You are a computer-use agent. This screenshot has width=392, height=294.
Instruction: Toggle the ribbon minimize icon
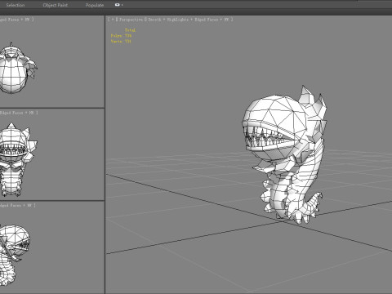click(118, 5)
